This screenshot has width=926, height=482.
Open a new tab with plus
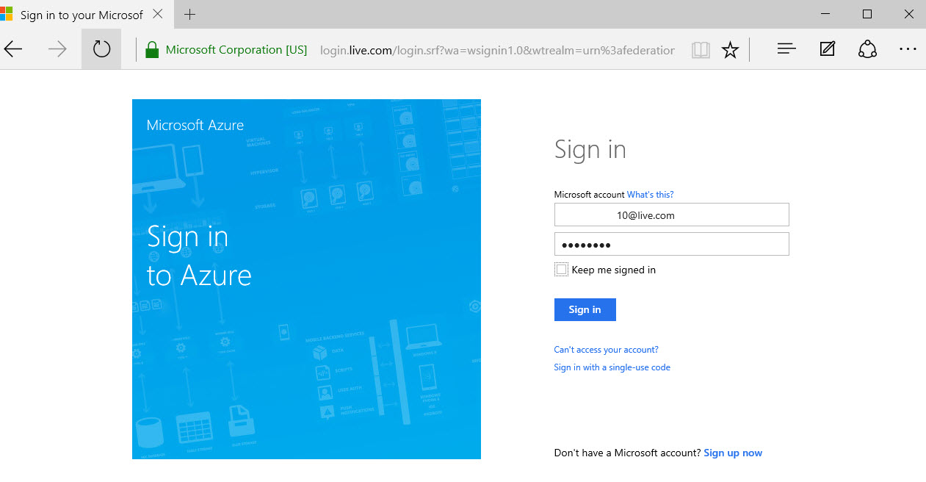(190, 15)
